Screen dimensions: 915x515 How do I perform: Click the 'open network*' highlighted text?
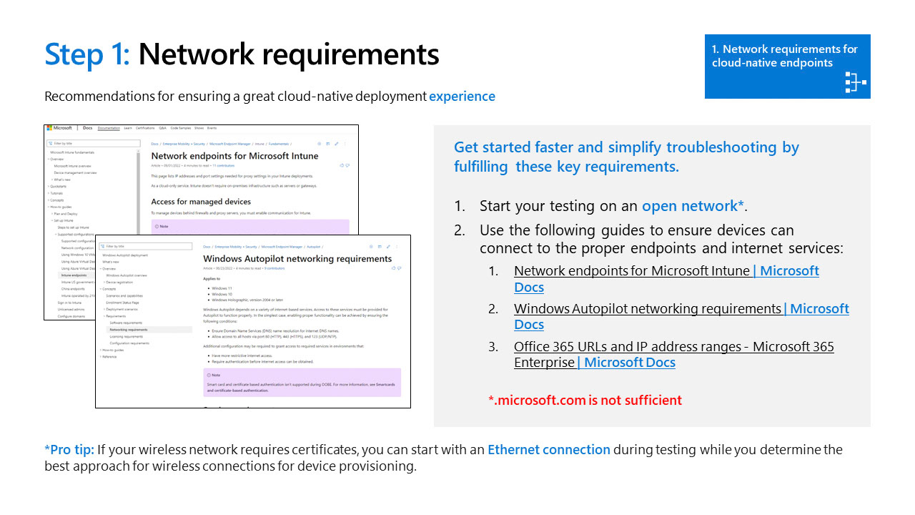[693, 206]
